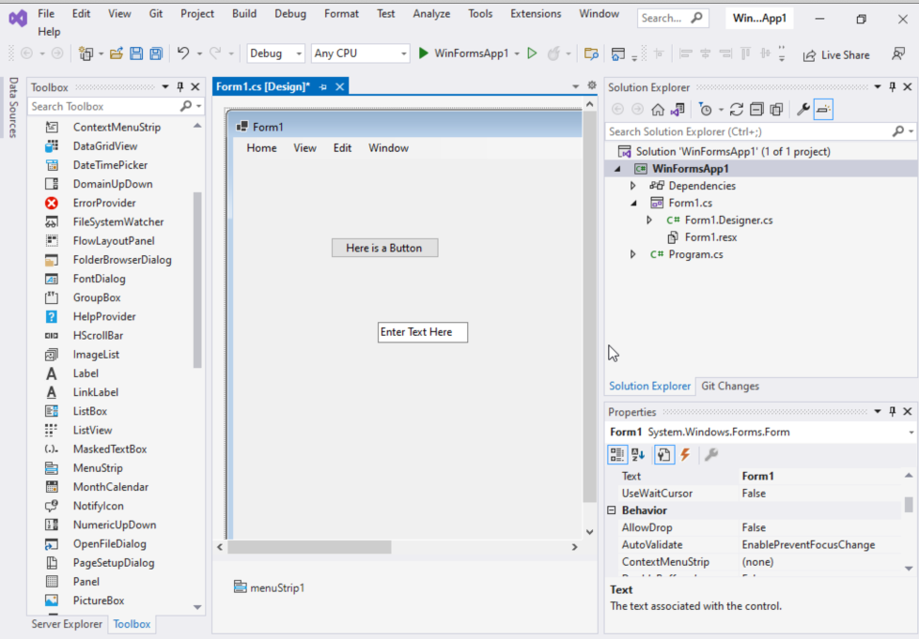Click the Enter Text Here textbox
The width and height of the screenshot is (919, 639).
tap(423, 332)
